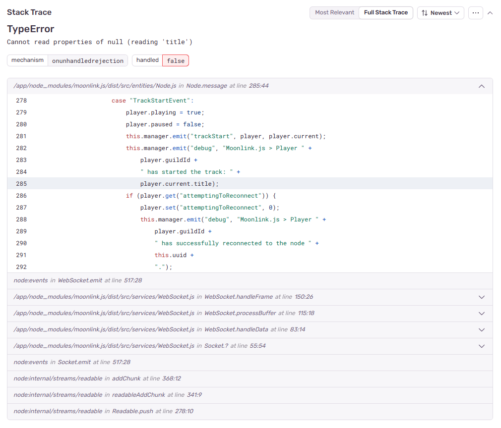Screen dimensions: 501x428
Task: Collapse the Stack Trace section chevron
Action: pos(490,13)
